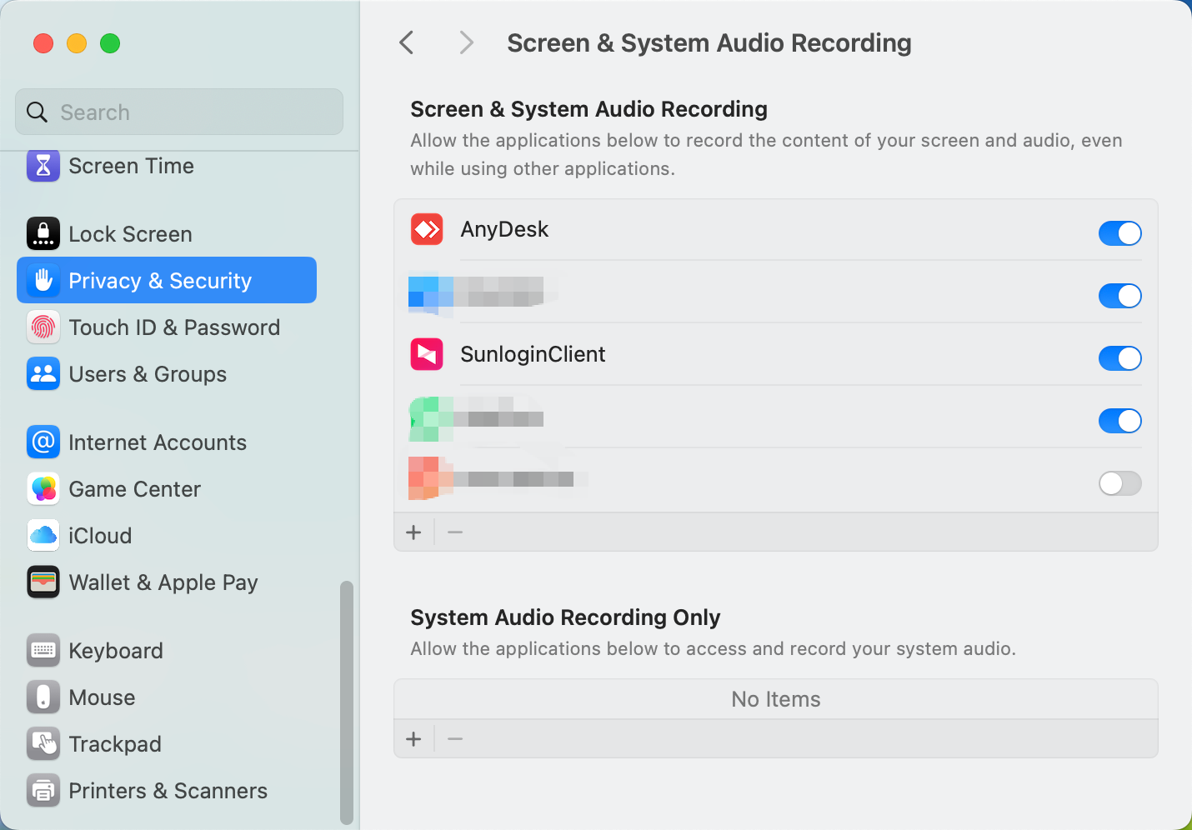Click the forward navigation chevron
Viewport: 1192px width, 830px height.
(x=466, y=42)
